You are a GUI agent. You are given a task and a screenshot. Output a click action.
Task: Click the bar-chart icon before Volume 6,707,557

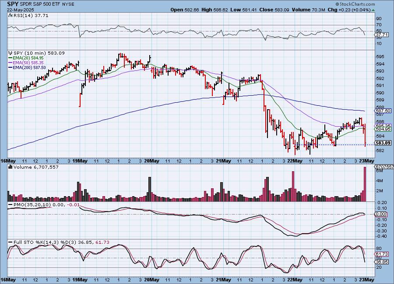tap(11, 167)
